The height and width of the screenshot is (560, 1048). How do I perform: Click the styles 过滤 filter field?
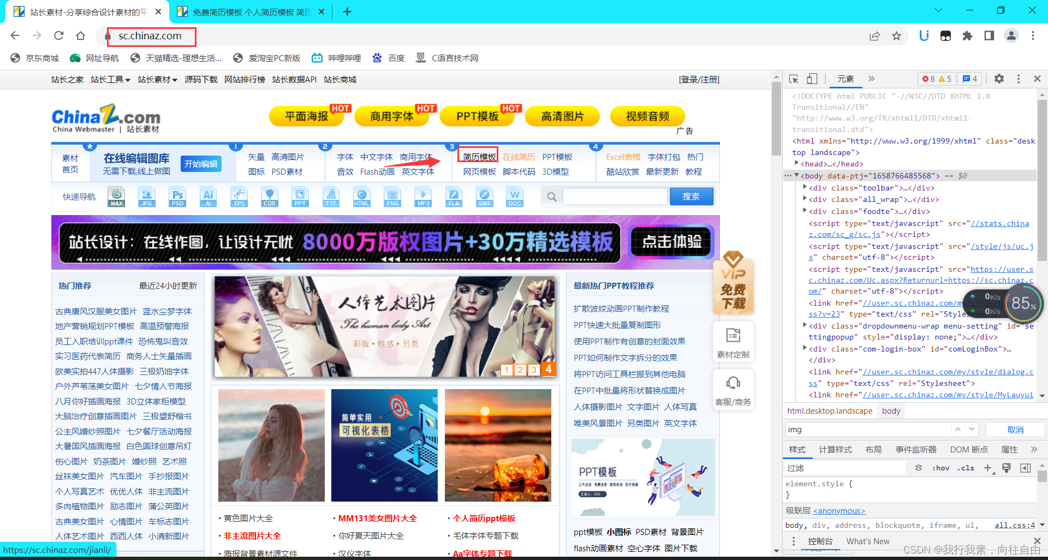pos(845,468)
